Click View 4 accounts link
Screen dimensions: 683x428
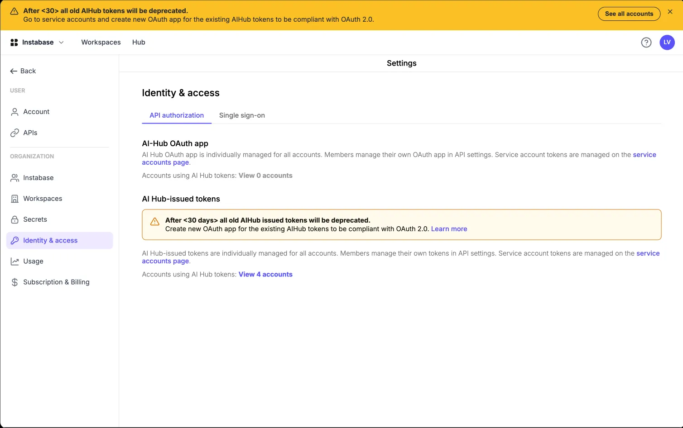265,274
